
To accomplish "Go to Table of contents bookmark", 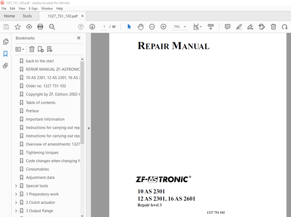I will (x=41, y=102).
